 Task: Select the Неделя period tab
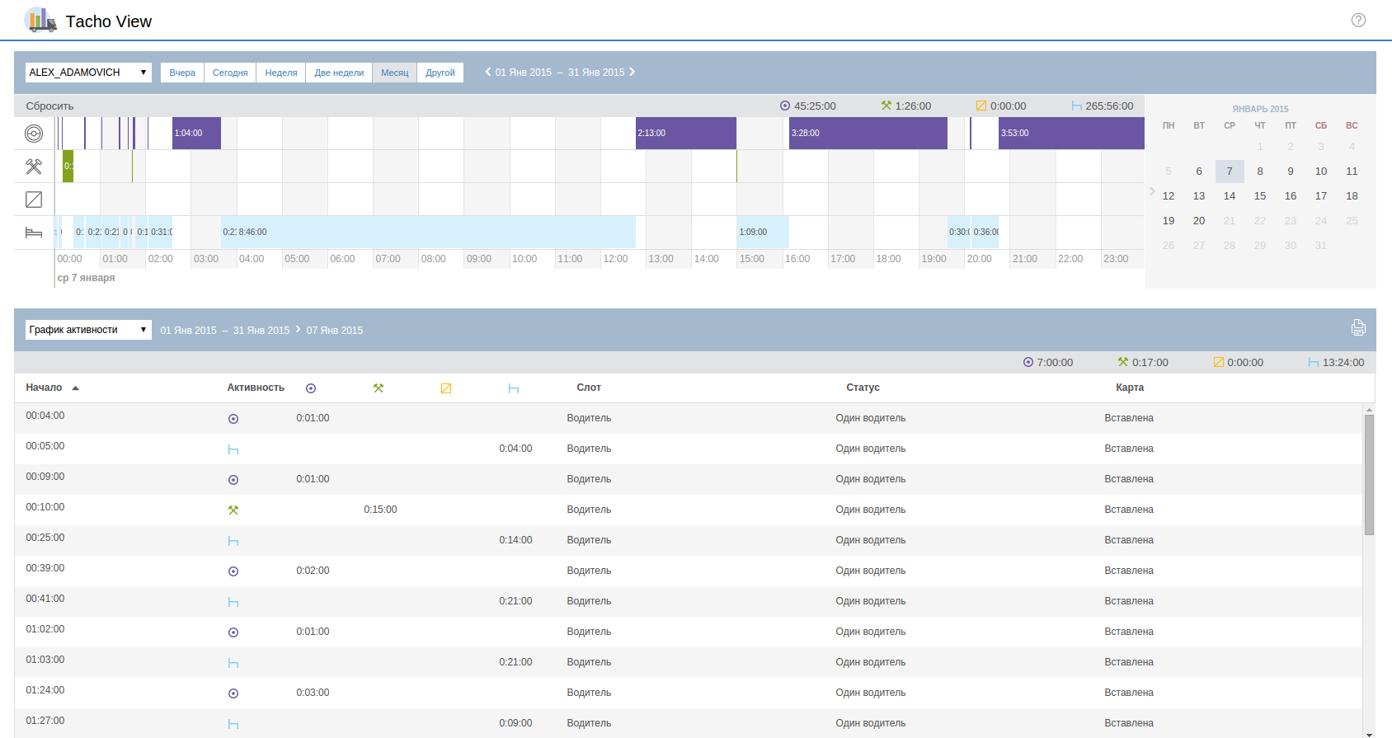pyautogui.click(x=281, y=73)
